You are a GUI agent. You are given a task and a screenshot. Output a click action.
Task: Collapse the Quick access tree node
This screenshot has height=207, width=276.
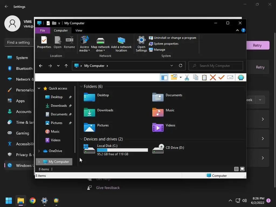tap(39, 88)
